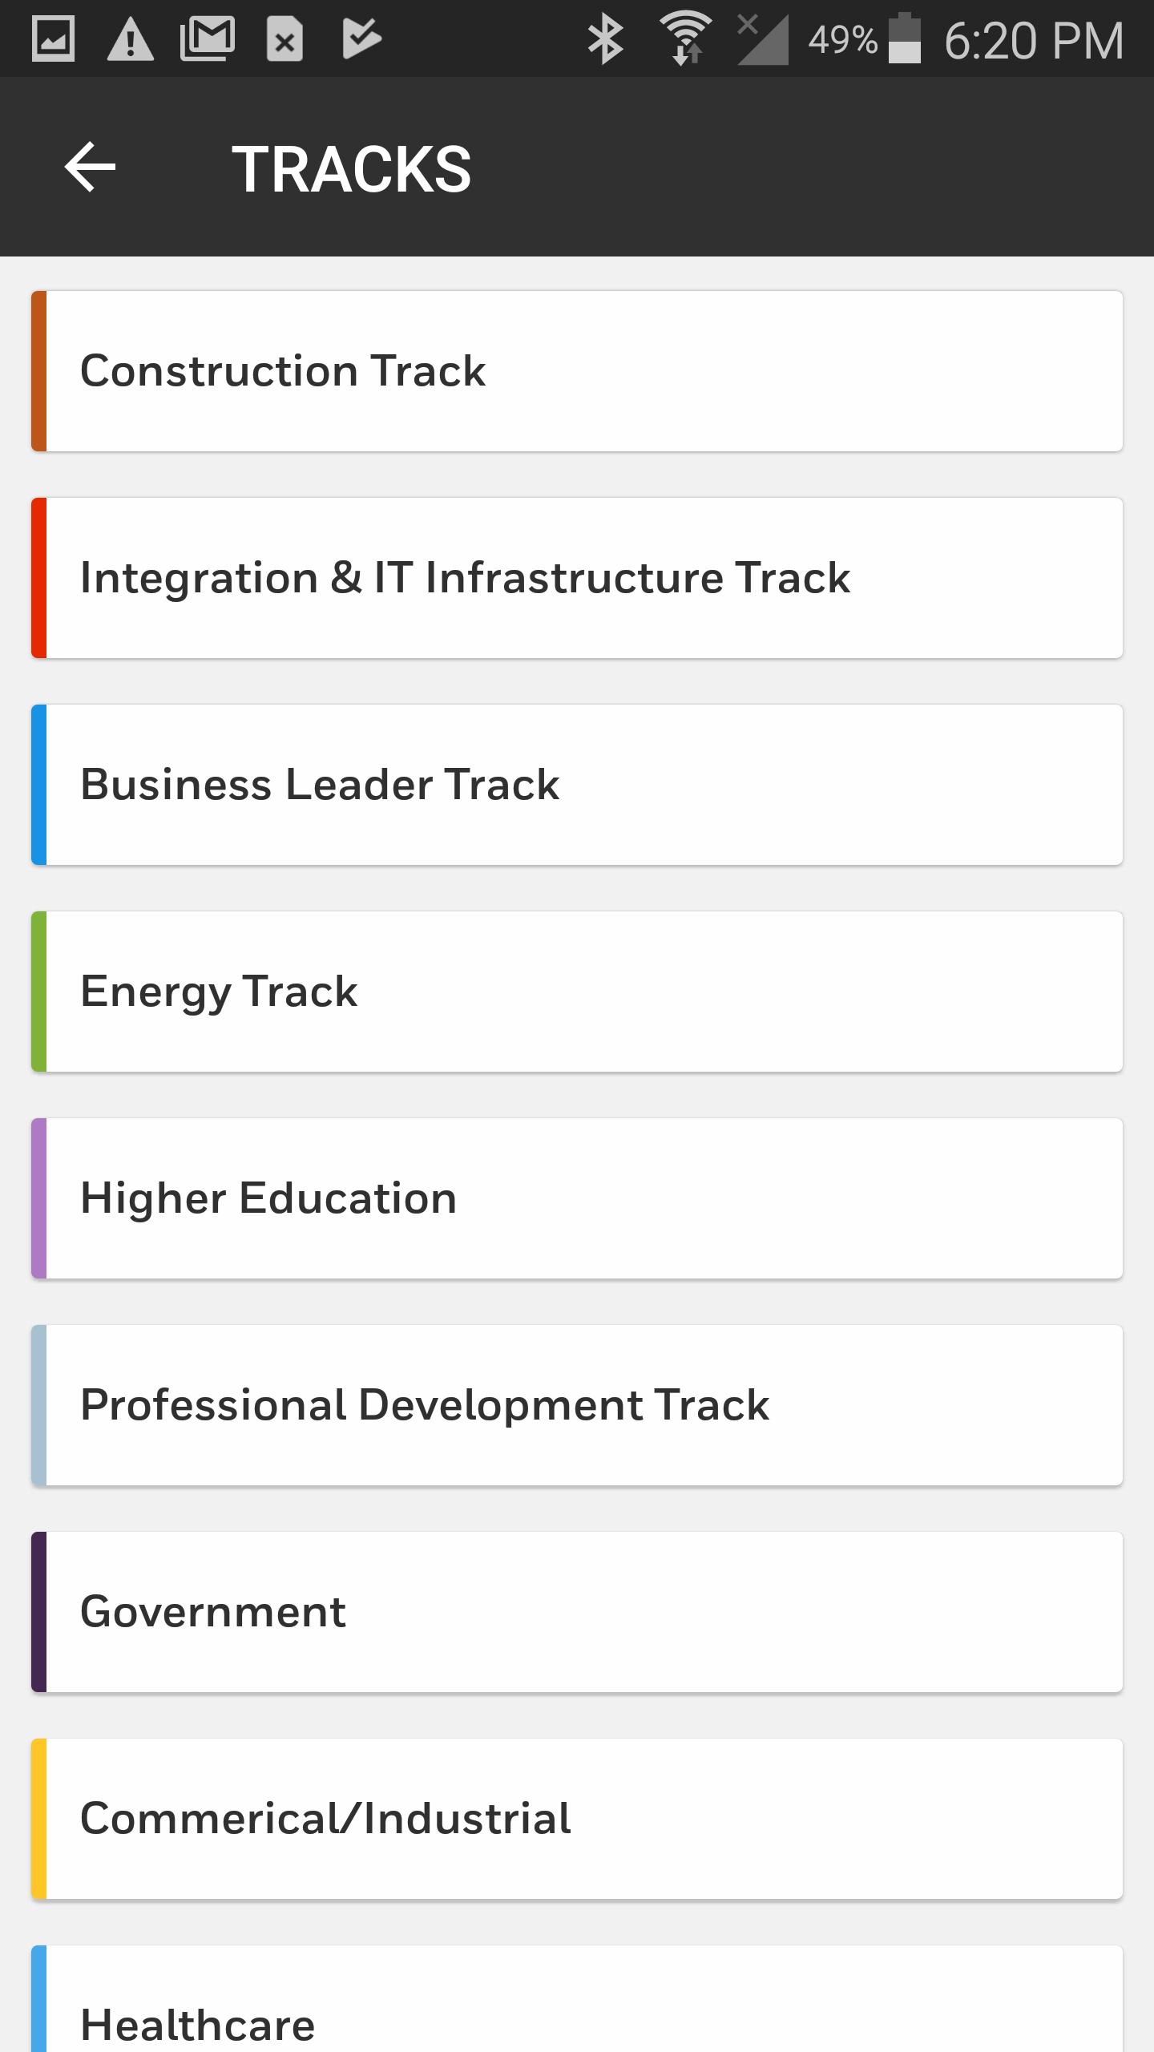The image size is (1154, 2052).
Task: Tap the yellow Commerical/Industrial color stripe
Action: [39, 1819]
